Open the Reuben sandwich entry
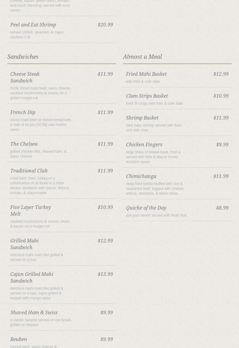This screenshot has width=239, height=348. tap(19, 339)
